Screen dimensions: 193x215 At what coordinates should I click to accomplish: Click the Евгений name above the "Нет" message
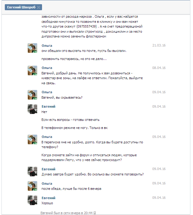click(48, 107)
